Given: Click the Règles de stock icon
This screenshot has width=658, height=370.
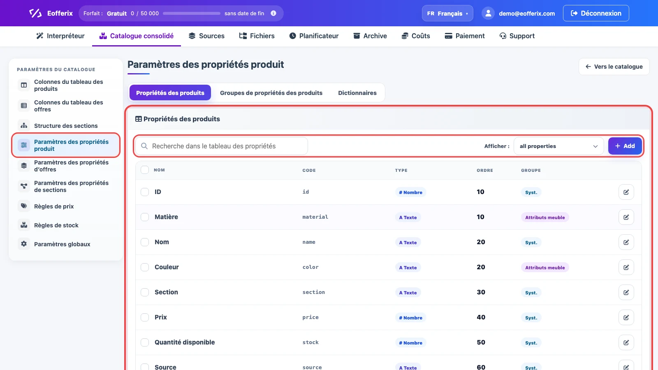Looking at the screenshot, I should tap(24, 225).
